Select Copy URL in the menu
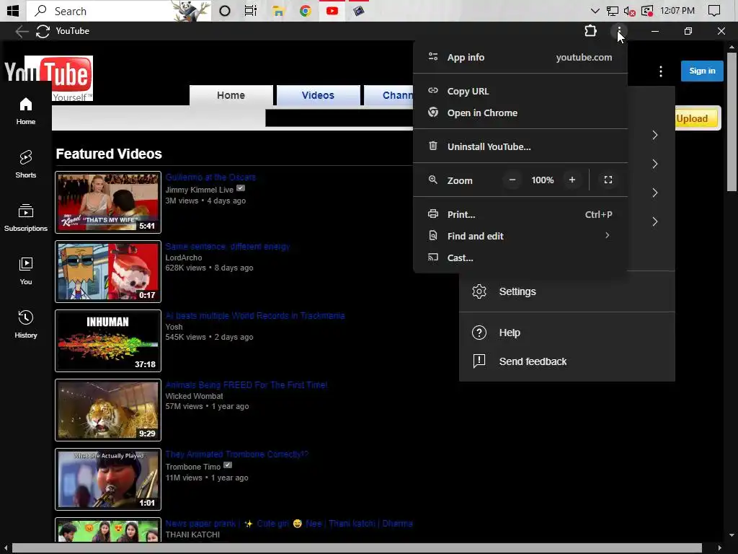Screen dimensions: 738x554 click(x=520, y=91)
